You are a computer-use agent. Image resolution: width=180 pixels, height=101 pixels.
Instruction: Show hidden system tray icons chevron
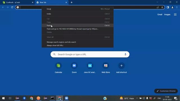point(137,98)
